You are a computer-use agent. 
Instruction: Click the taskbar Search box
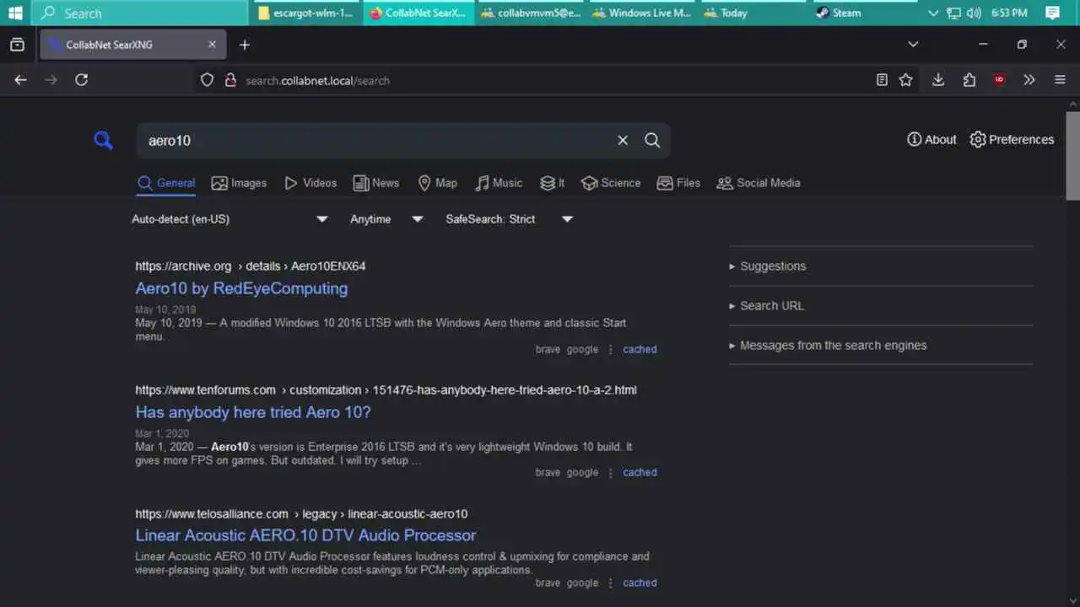pyautogui.click(x=140, y=13)
